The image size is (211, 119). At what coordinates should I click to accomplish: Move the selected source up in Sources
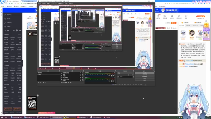pos(69,83)
